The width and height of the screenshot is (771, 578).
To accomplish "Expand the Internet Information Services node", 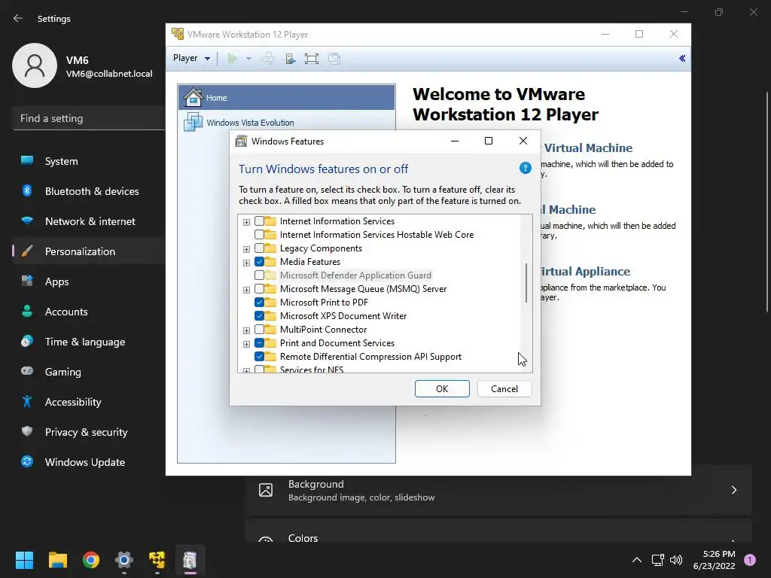I will 246,222.
